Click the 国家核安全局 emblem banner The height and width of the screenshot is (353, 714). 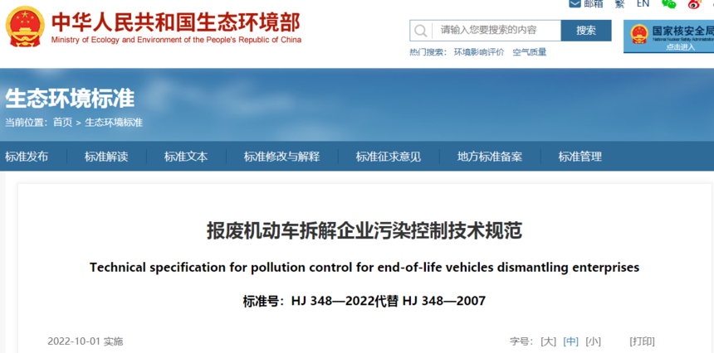[668, 36]
